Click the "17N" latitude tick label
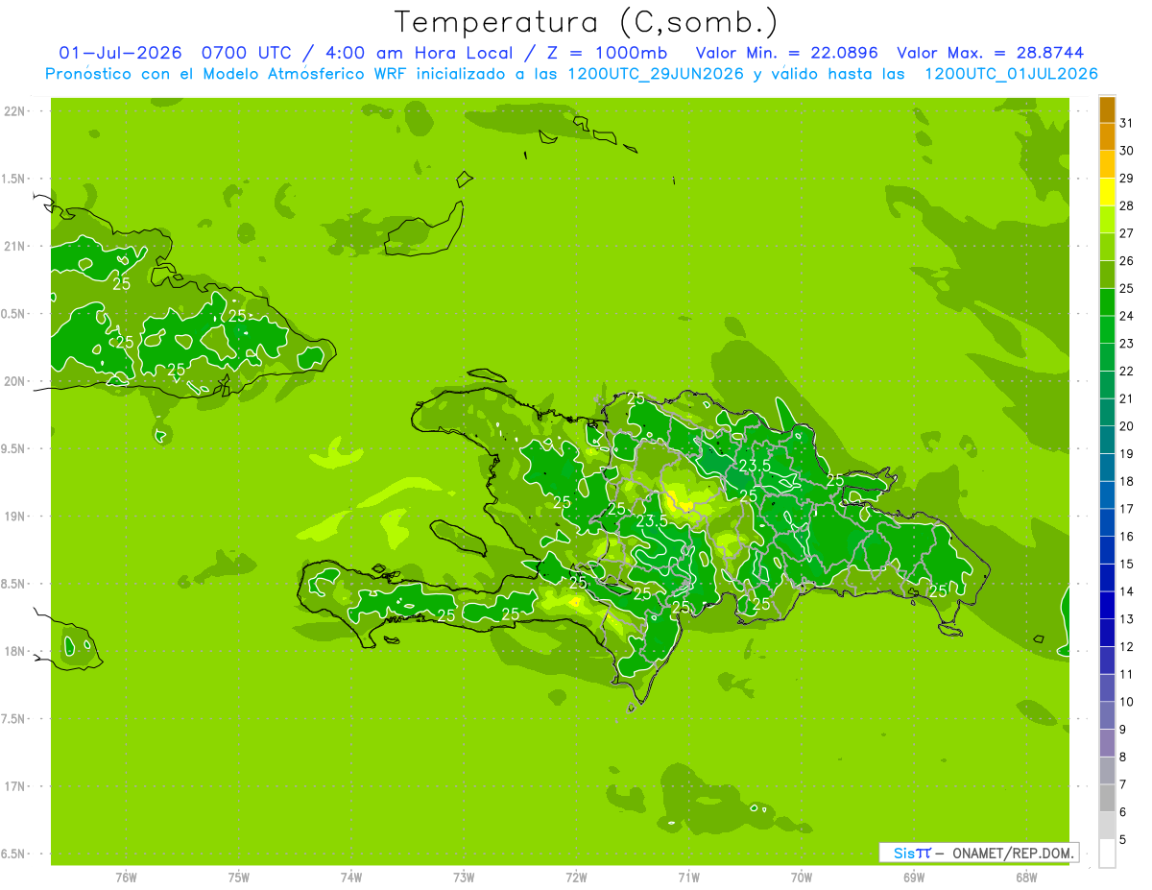The height and width of the screenshot is (890, 1152). coord(14,786)
